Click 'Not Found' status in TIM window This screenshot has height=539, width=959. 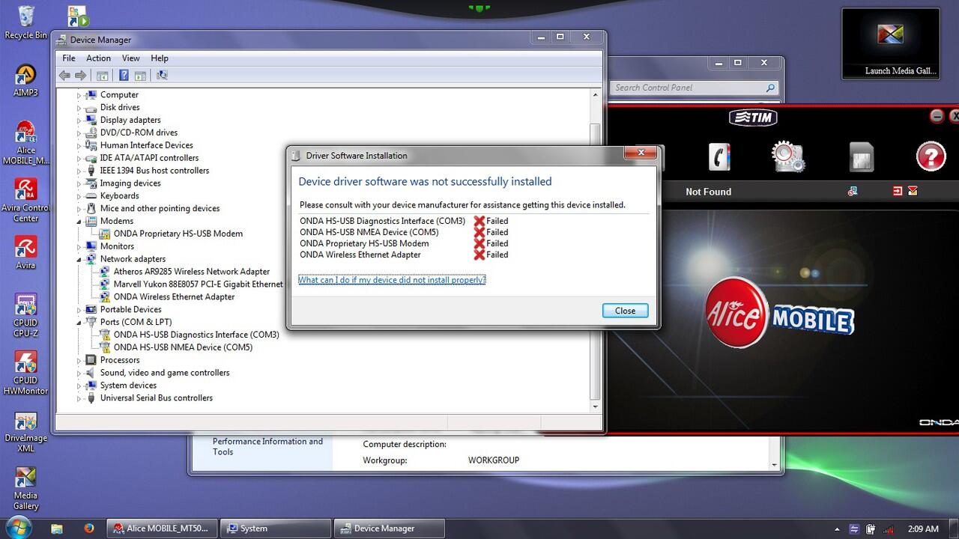708,192
